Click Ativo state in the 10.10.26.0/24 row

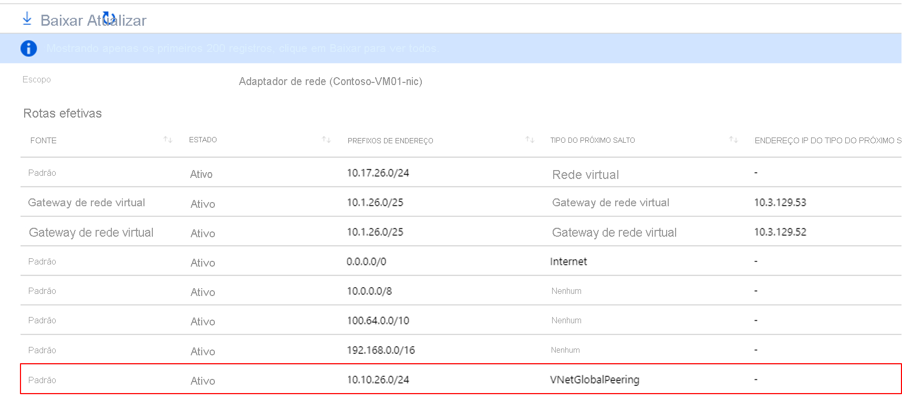[x=203, y=381]
